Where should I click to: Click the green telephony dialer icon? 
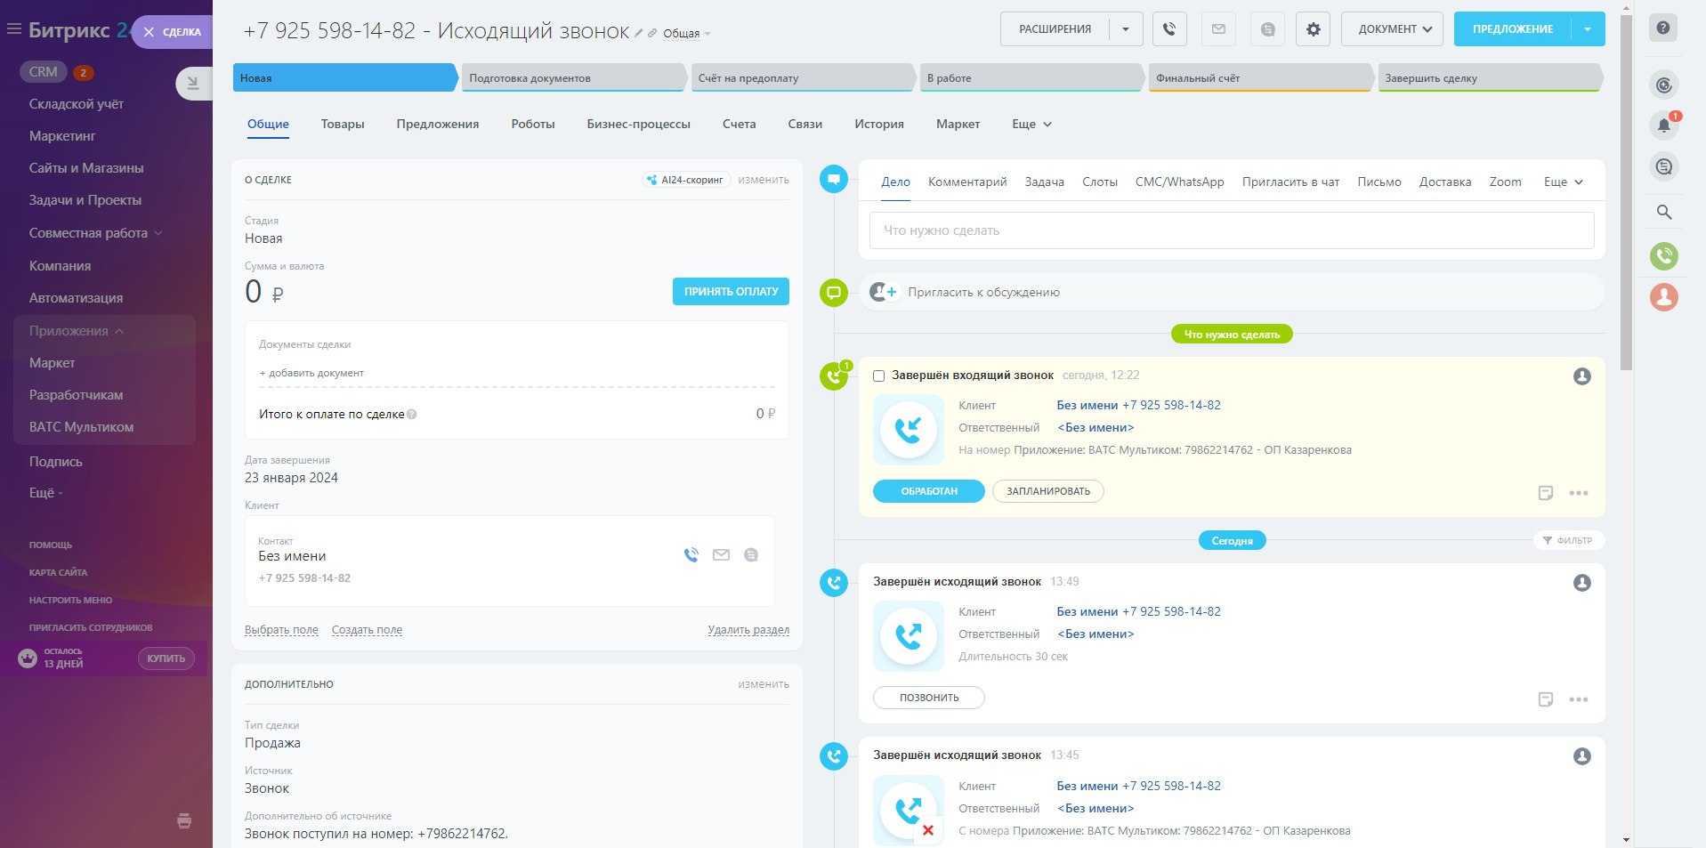(1663, 256)
